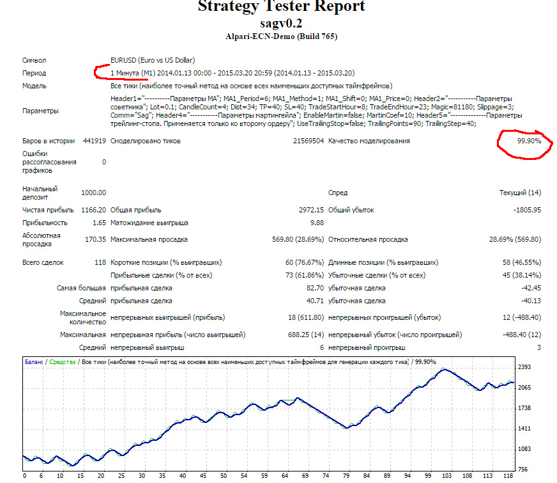
Task: Select long positions value 58 (46.55%)
Action: tap(522, 262)
